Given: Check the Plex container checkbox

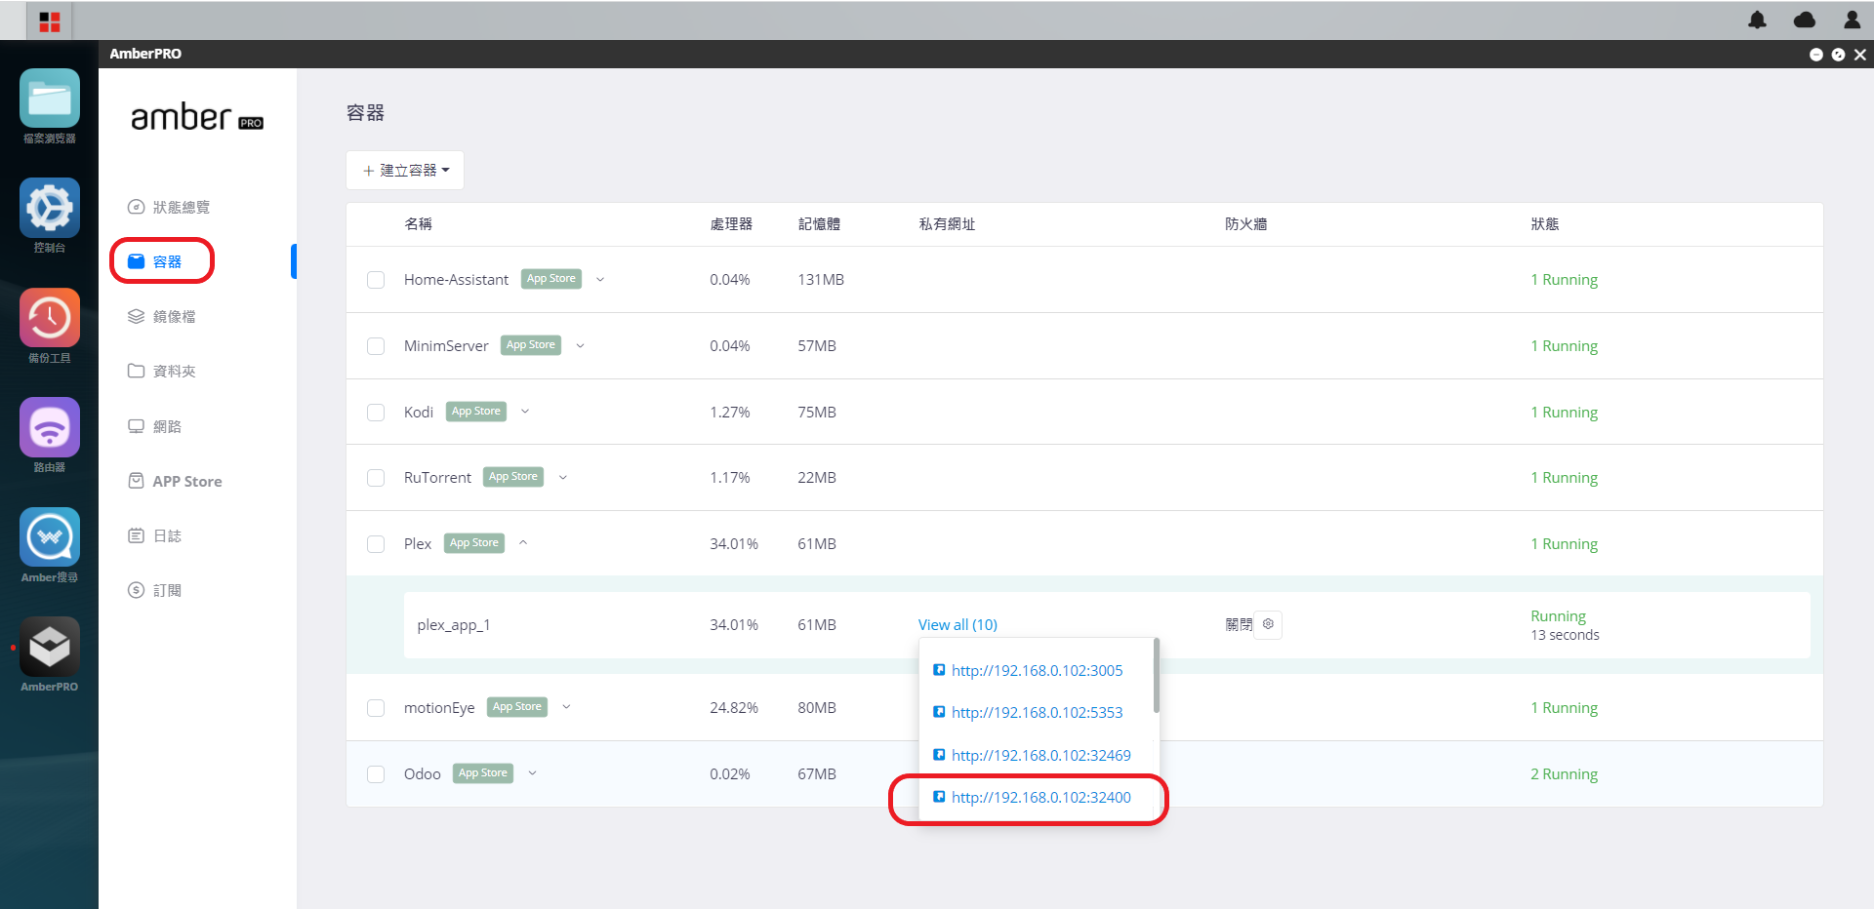Looking at the screenshot, I should pyautogui.click(x=376, y=544).
